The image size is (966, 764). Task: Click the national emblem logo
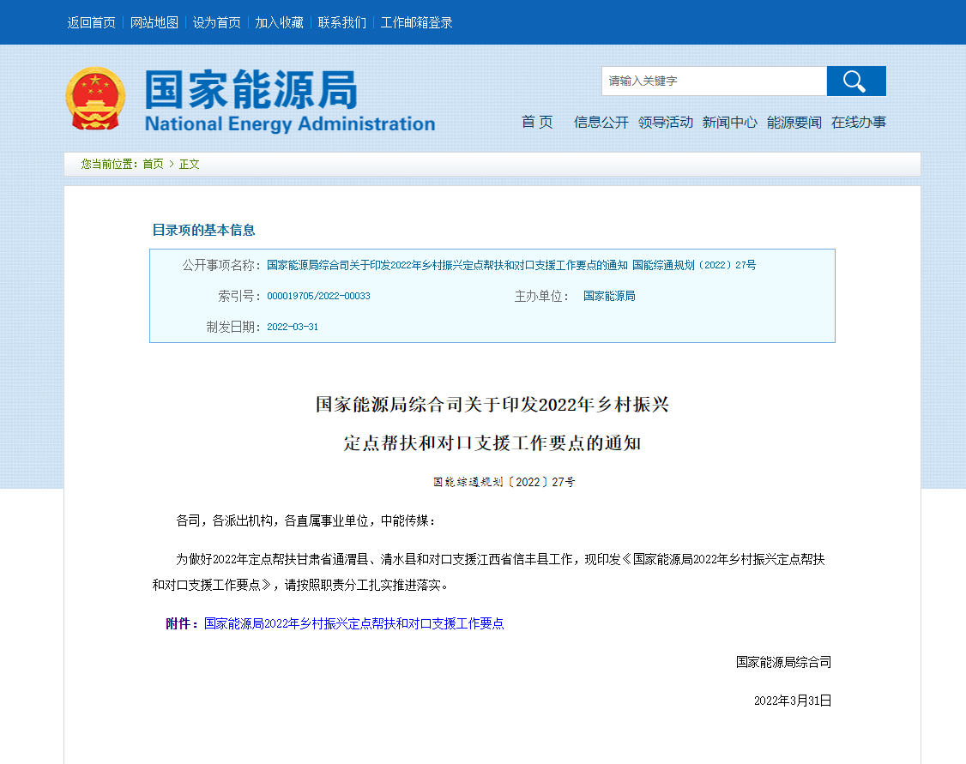[x=94, y=99]
